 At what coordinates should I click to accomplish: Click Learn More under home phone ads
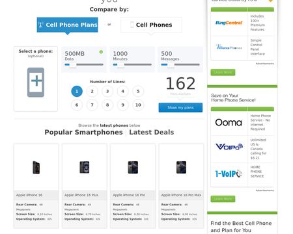click(223, 199)
